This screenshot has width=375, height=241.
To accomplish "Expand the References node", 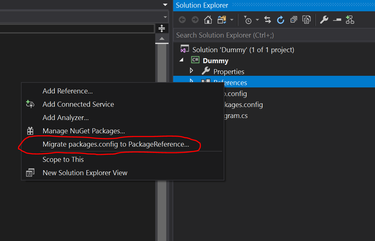I will (191, 82).
